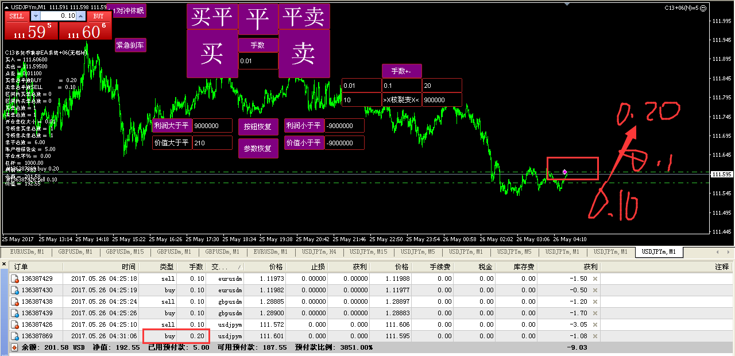Close order 136387429 with its X icon
Screen dimensions: 735x356
click(x=595, y=278)
